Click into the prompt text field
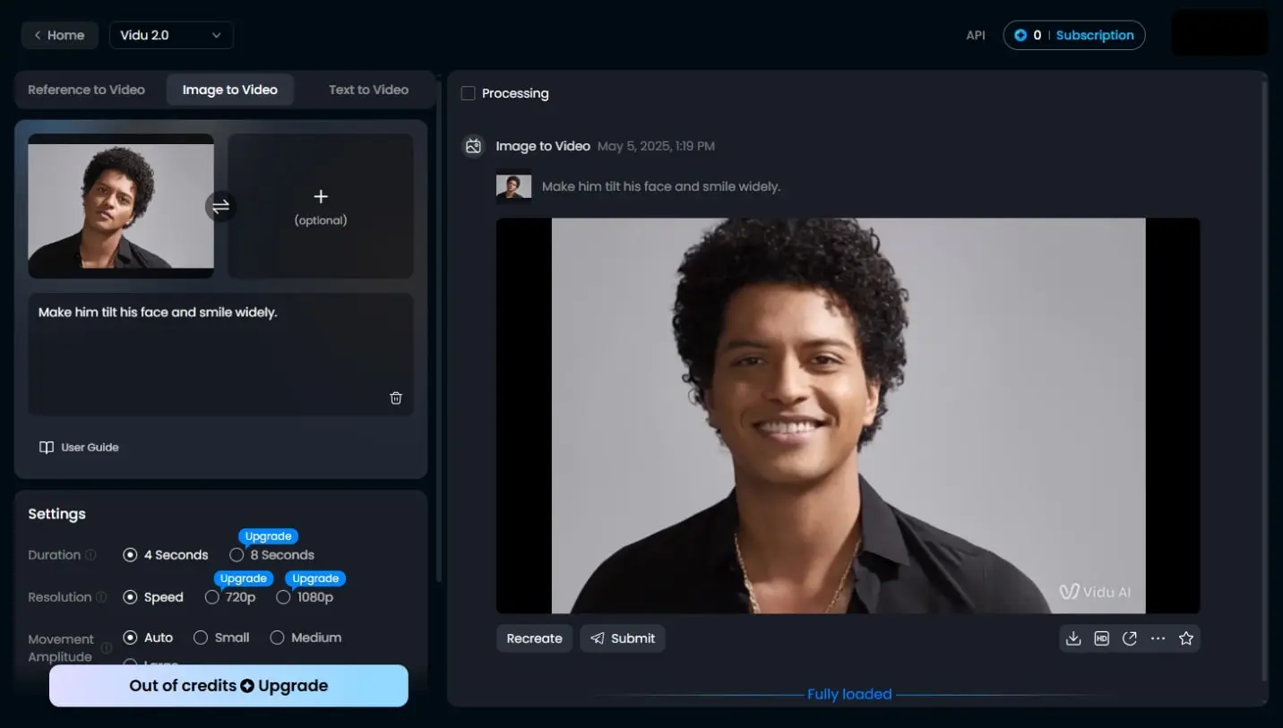1283x728 pixels. click(x=220, y=354)
